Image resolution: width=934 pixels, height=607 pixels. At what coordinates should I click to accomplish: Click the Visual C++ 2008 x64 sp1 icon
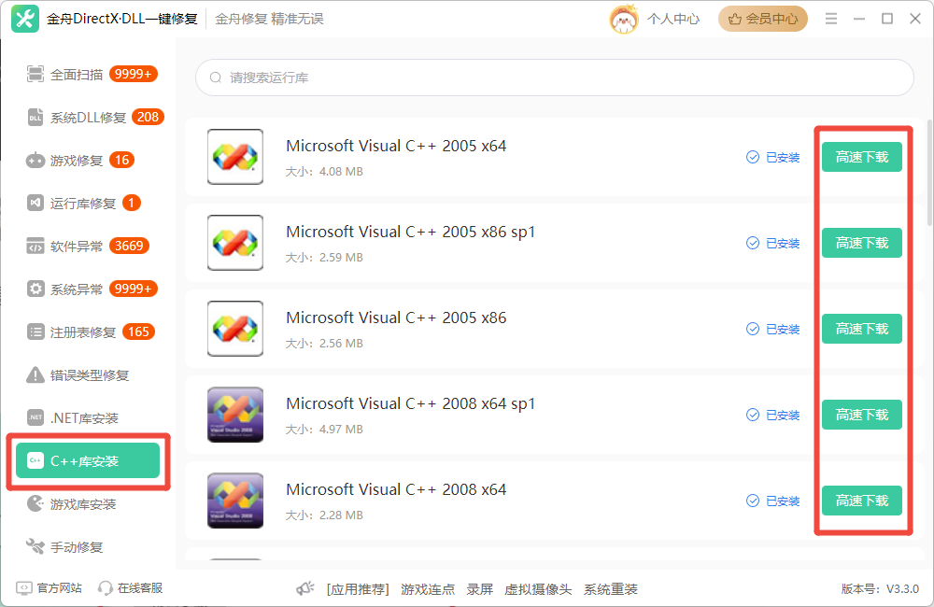coord(235,415)
